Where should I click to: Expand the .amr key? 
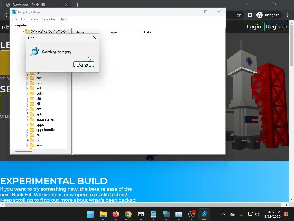click(27, 109)
